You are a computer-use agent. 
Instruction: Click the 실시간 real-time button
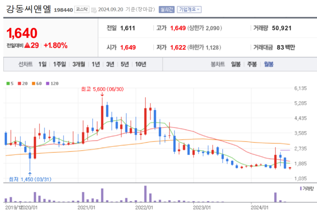pyautogui.click(x=166, y=9)
